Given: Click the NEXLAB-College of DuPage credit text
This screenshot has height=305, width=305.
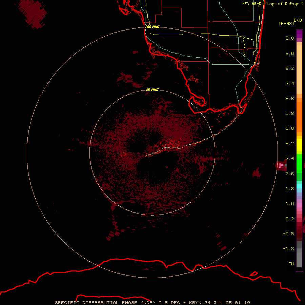Looking at the screenshot, I should point(270,4).
